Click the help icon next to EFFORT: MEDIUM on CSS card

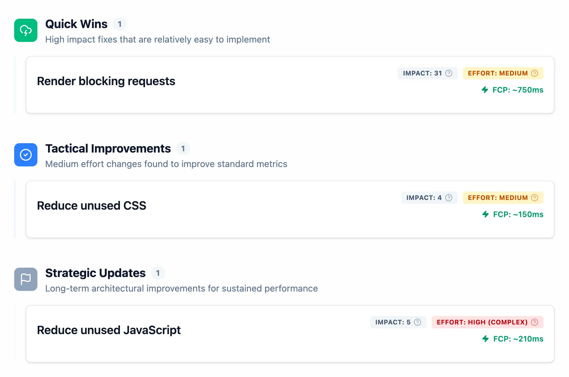coord(534,198)
